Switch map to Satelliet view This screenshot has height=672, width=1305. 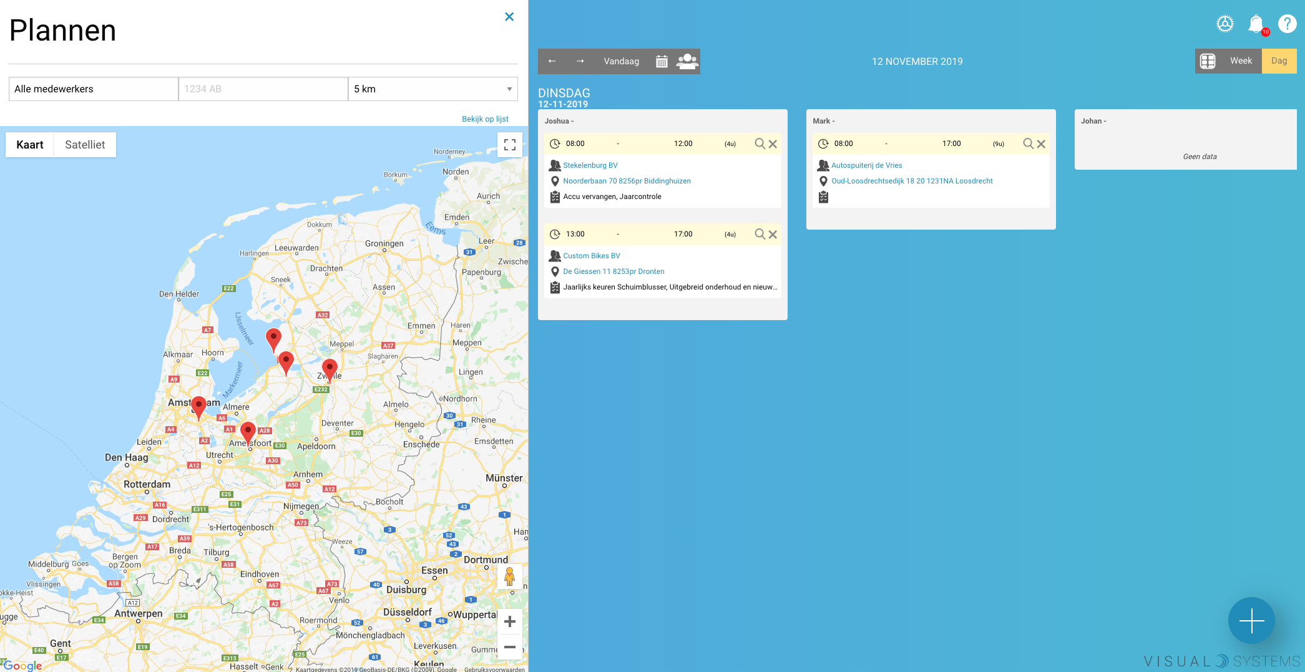(x=85, y=145)
